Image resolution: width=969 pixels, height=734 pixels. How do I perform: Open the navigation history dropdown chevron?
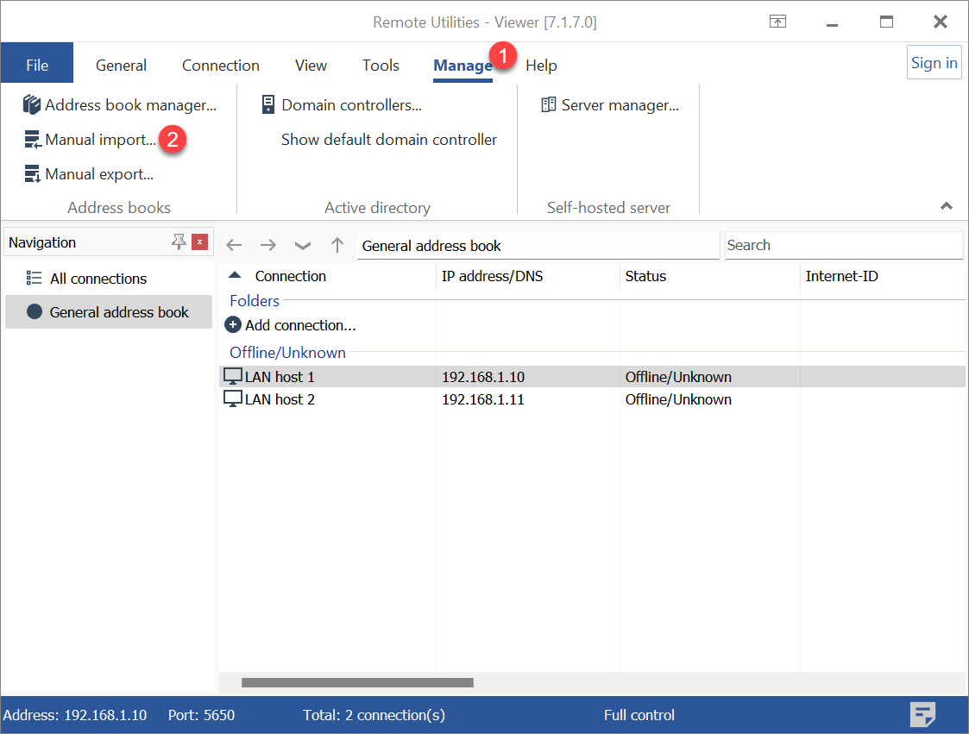tap(303, 246)
